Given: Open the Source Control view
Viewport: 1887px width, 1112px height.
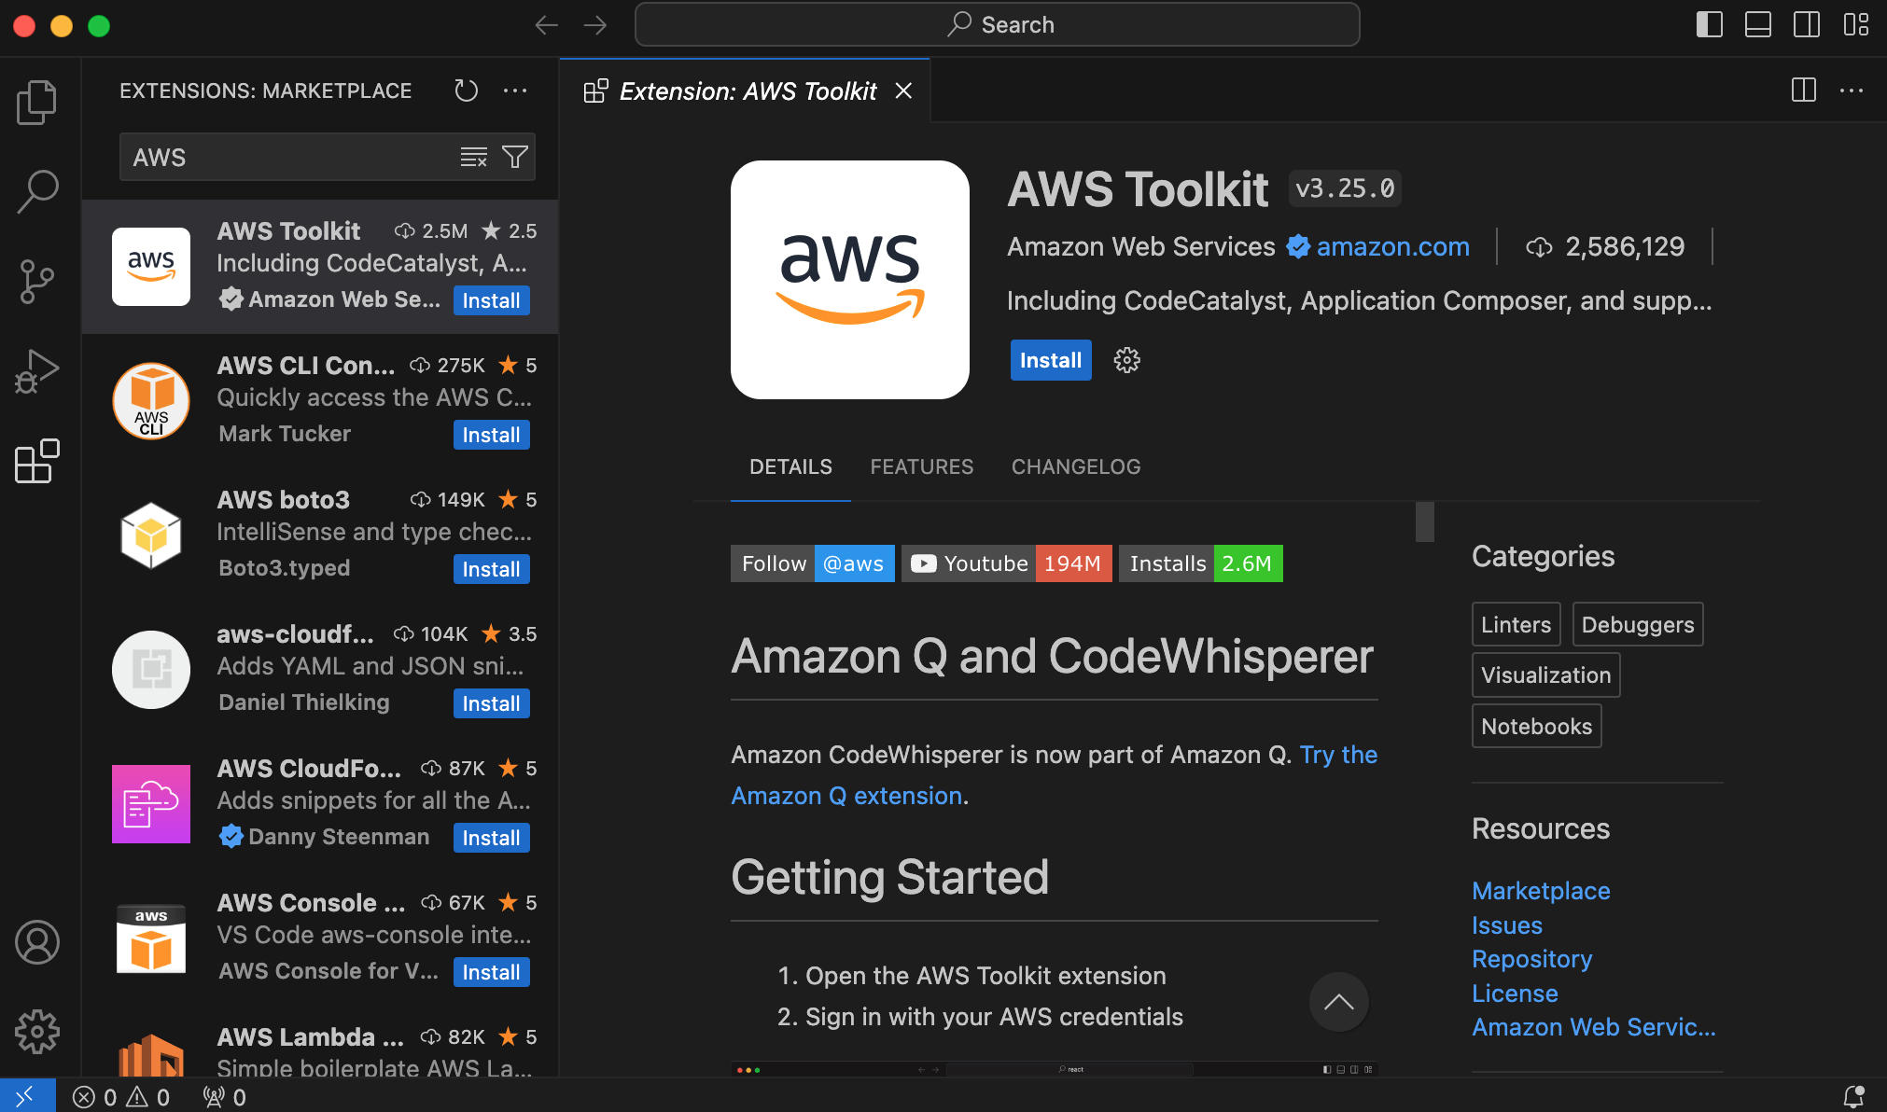Looking at the screenshot, I should (37, 282).
